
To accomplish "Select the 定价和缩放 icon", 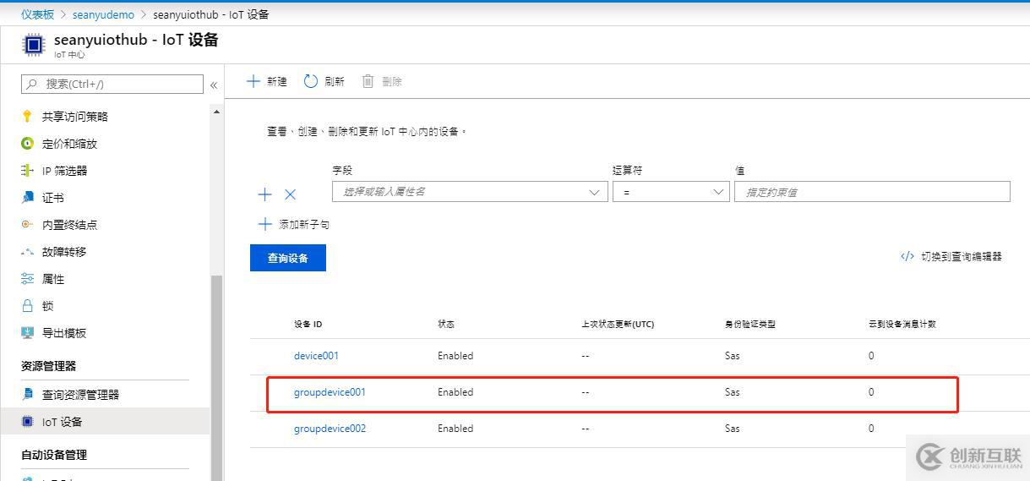I will click(x=27, y=144).
